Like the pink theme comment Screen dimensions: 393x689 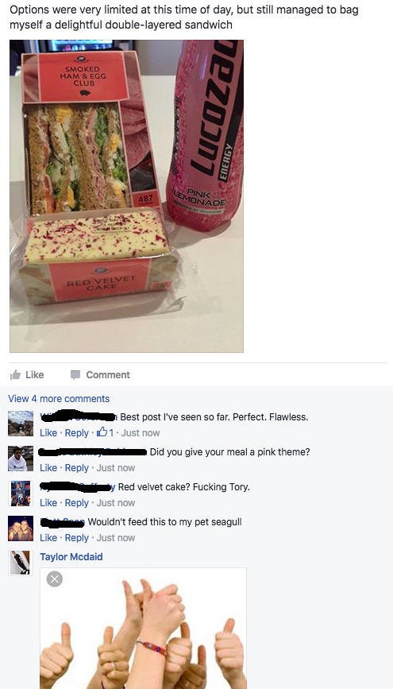(x=48, y=468)
